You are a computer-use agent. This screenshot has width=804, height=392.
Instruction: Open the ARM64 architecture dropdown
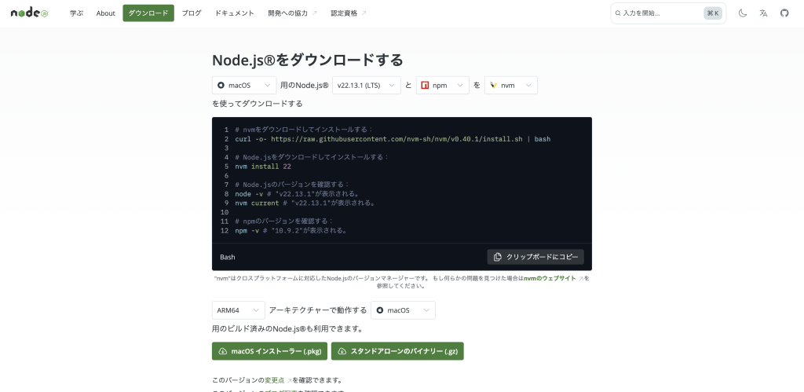[x=238, y=310]
